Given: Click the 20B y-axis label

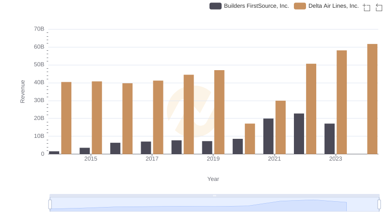Looking at the screenshot, I should point(39,118).
